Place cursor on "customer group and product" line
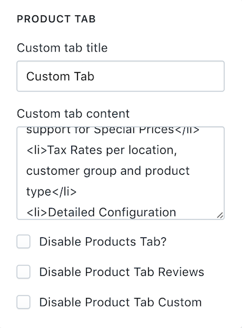Screen dimensions: 242x328 click(x=108, y=171)
